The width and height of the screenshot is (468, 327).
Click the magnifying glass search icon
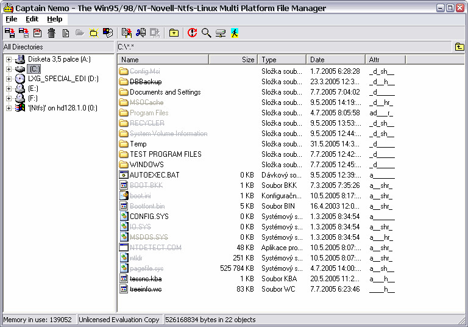coord(206,32)
